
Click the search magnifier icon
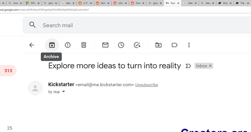click(32, 25)
